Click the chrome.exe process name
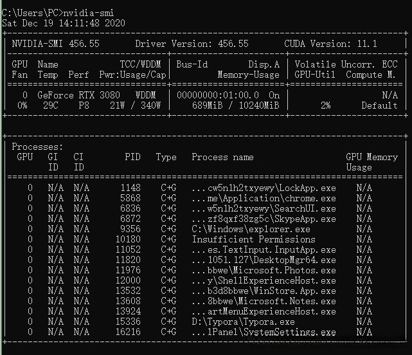 [264, 198]
